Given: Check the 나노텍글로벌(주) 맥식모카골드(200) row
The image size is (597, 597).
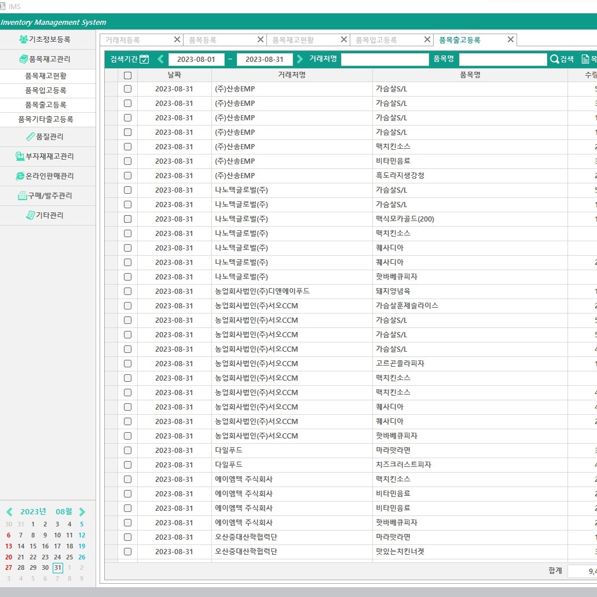Looking at the screenshot, I should pyautogui.click(x=128, y=219).
